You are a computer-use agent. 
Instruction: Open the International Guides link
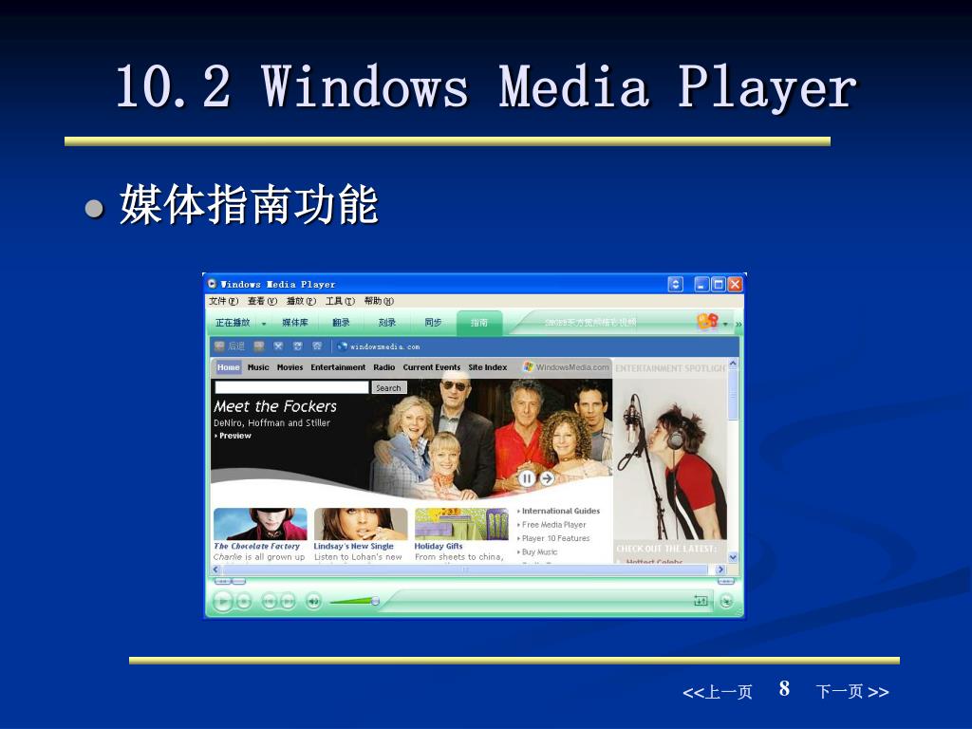coord(560,511)
